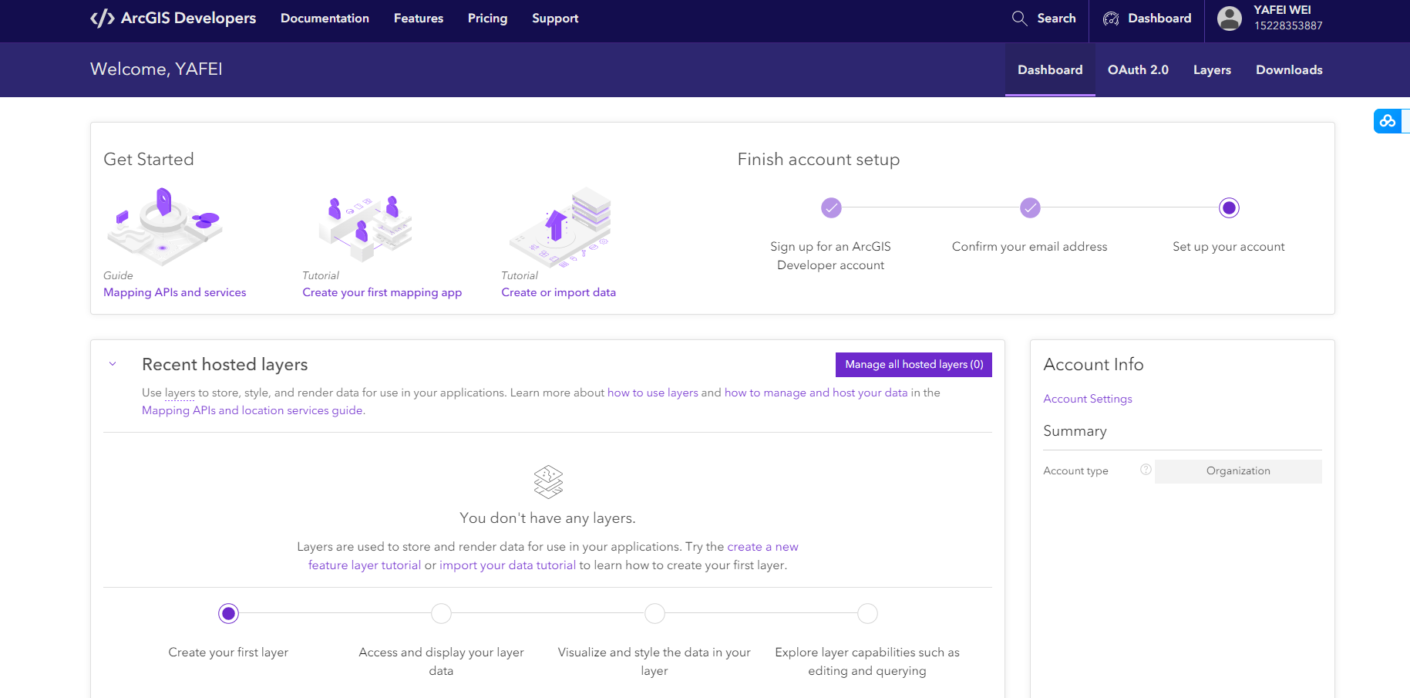Open the Account Settings link
Screen dimensions: 1410x698
1087,399
